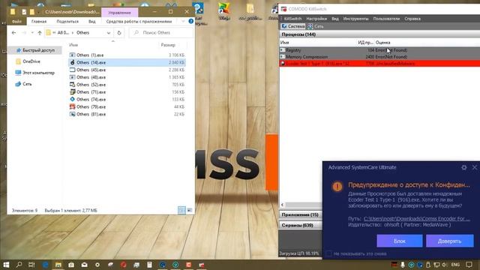
Task: Open the Microsoft Store taskbar icon
Action: click(x=71, y=265)
